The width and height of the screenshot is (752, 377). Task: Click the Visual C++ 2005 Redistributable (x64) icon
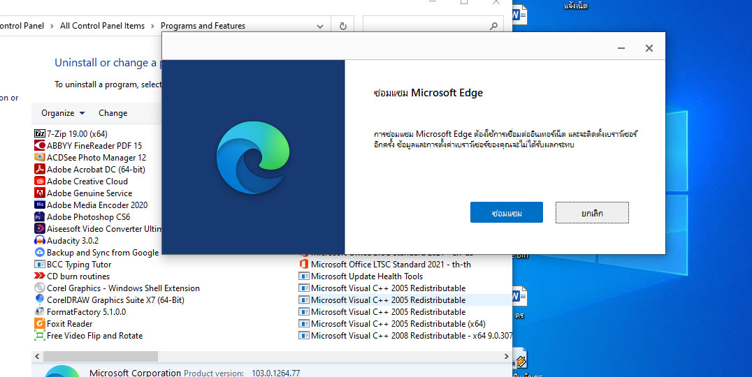tap(303, 324)
